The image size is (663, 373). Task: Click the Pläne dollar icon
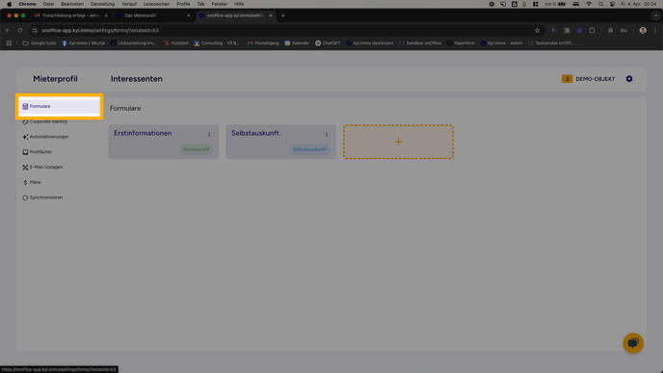[x=25, y=182]
